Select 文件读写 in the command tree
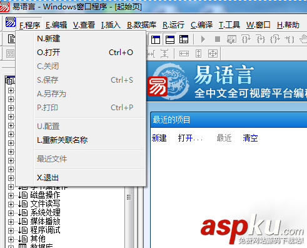This screenshot has height=248, width=307. pyautogui.click(x=45, y=204)
